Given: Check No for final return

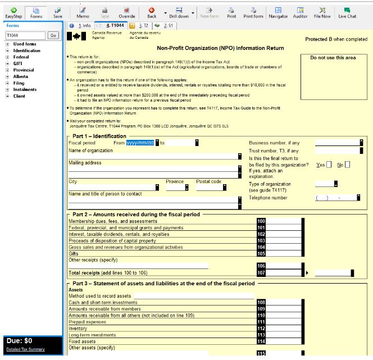Looking at the screenshot, I should click(x=347, y=165).
